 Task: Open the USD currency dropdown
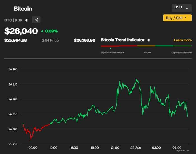tap(181, 8)
